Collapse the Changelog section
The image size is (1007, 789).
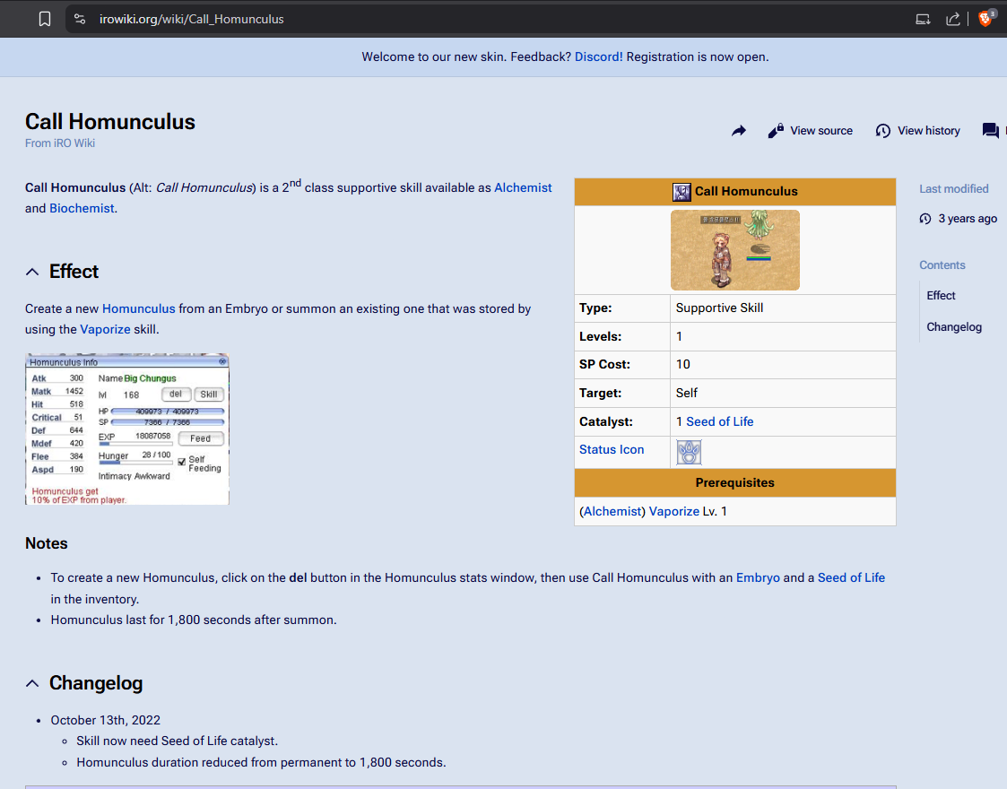[33, 683]
